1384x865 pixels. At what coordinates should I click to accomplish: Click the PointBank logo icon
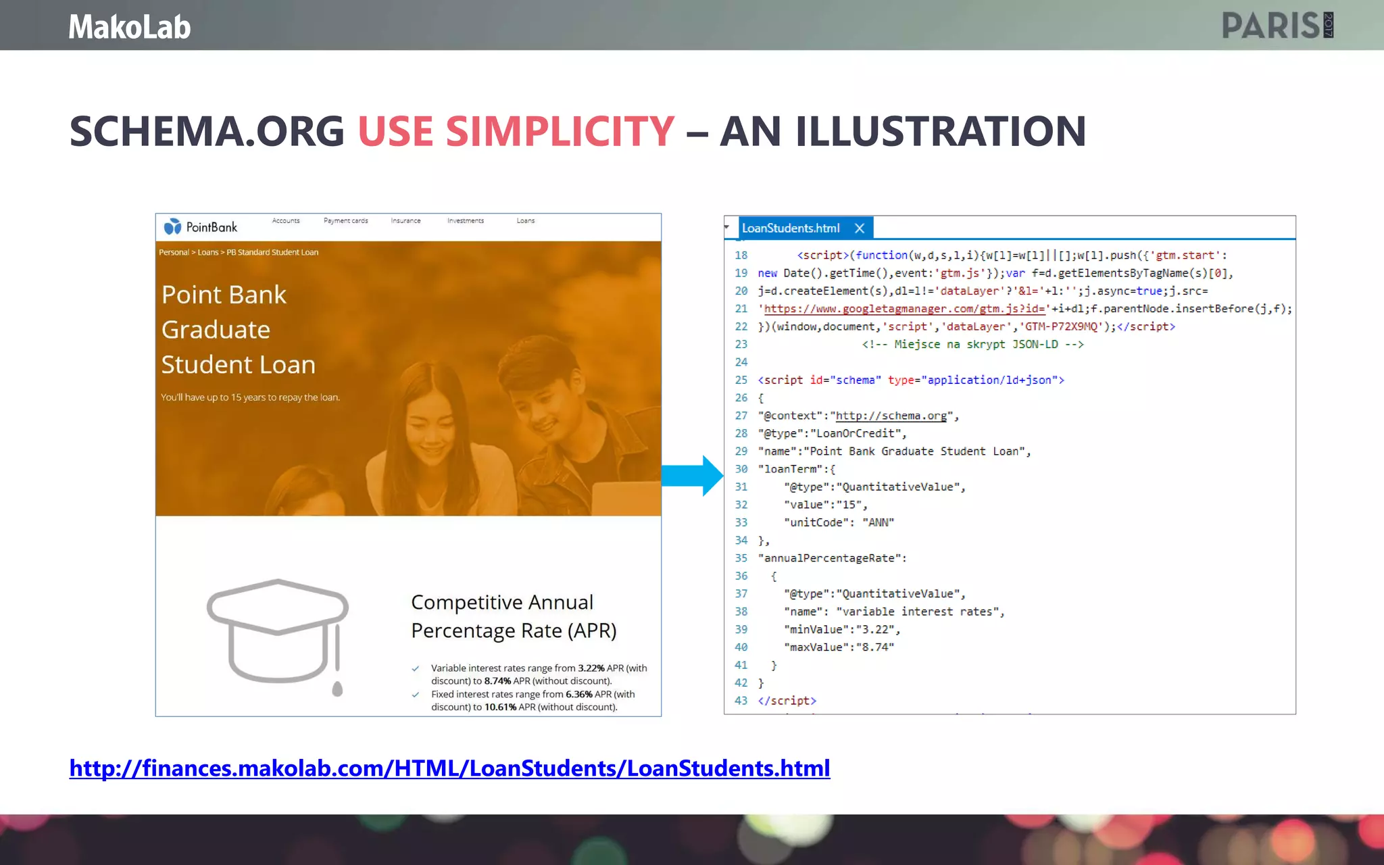tap(173, 226)
